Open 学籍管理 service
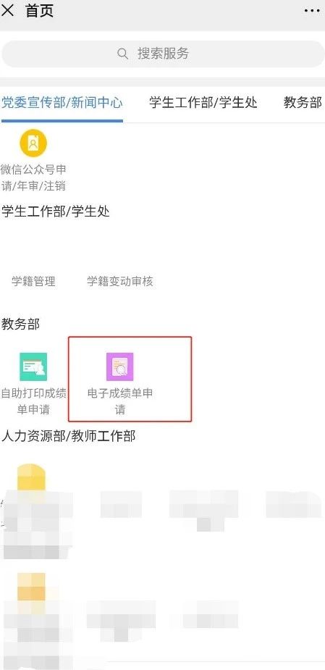Viewport: 325px width, 670px height. [33, 281]
